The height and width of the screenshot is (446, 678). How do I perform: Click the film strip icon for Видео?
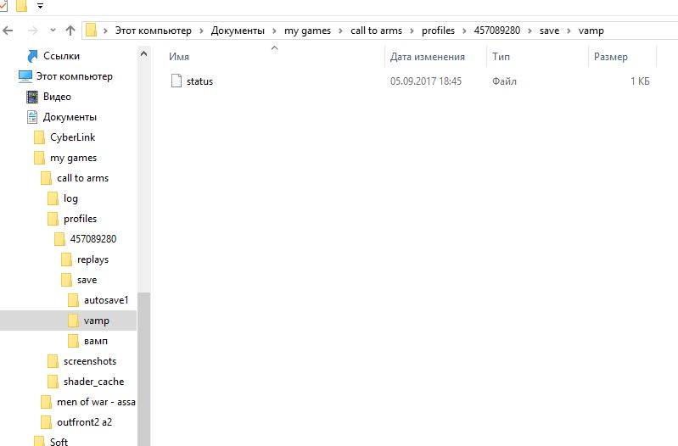32,97
